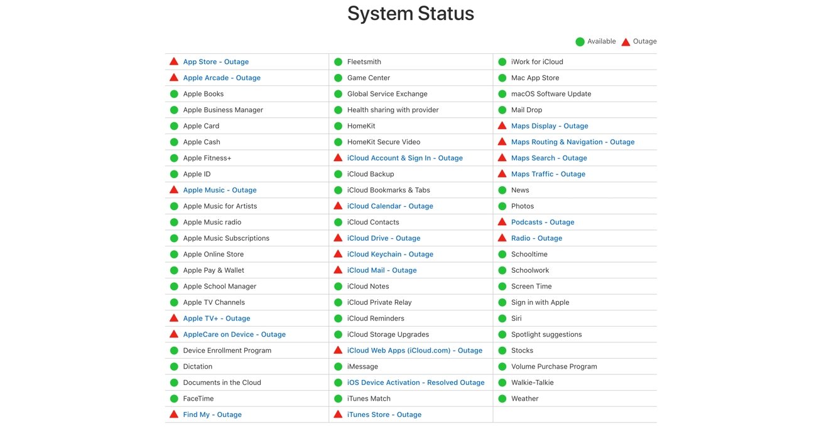824x427 pixels.
Task: Open the Apple TV+ - Outage link
Action: point(217,319)
